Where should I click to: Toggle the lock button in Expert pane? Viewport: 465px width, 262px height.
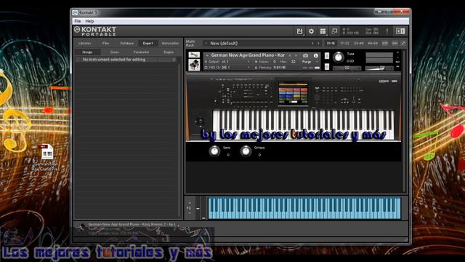[174, 60]
